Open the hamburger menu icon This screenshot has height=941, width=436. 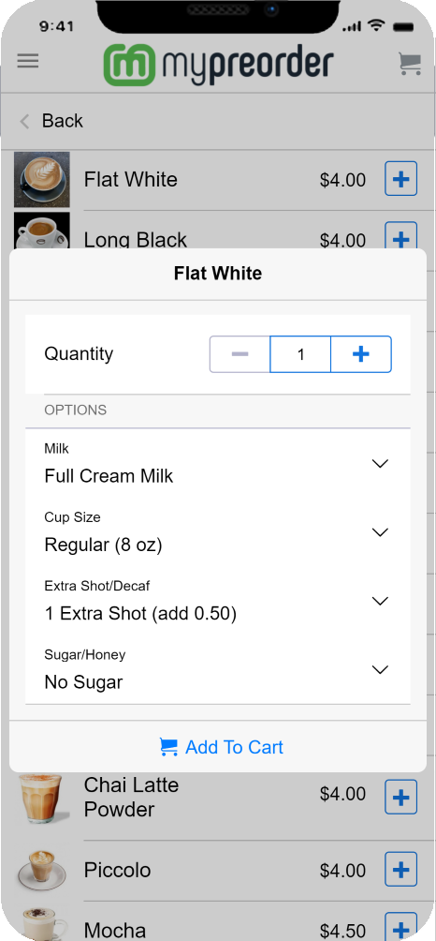coord(27,61)
